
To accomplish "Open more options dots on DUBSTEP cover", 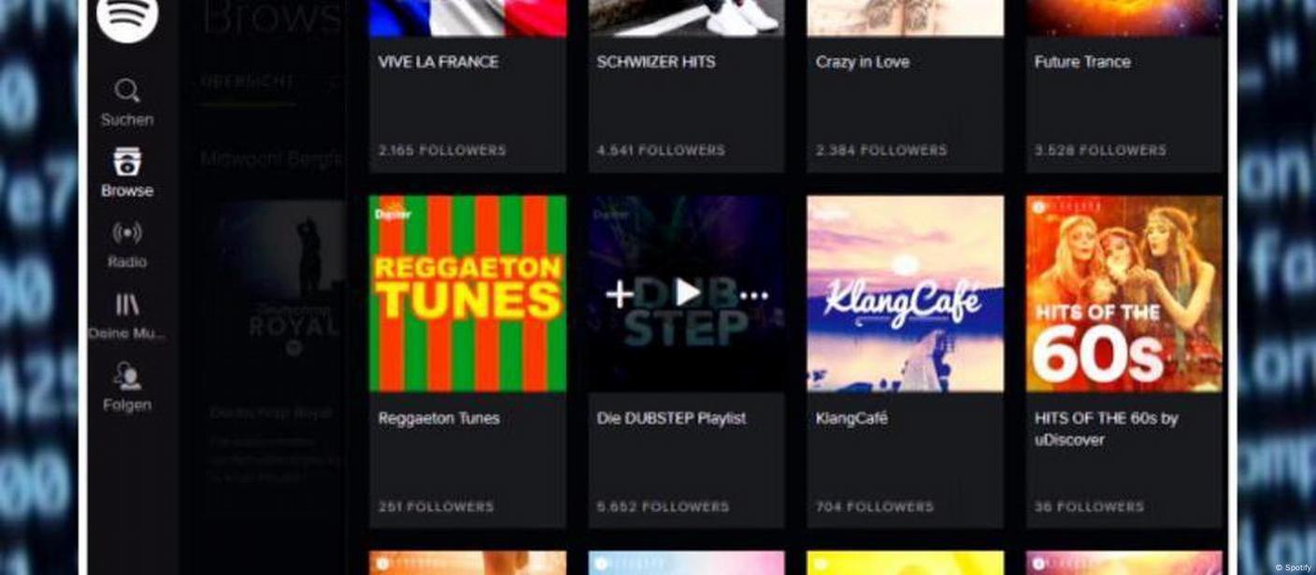I will pos(753,296).
